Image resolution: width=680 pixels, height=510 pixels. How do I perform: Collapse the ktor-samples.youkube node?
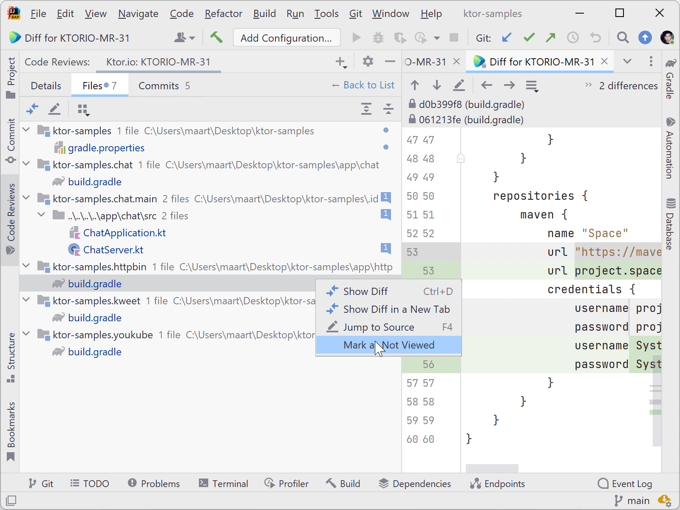(26, 334)
